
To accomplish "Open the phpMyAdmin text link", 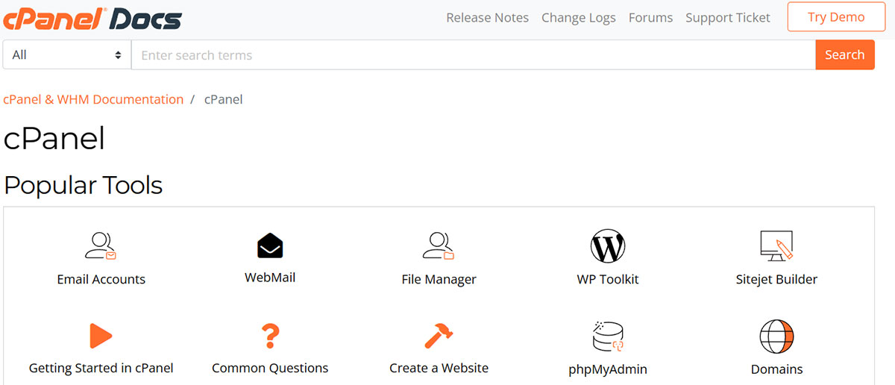I will coord(608,369).
